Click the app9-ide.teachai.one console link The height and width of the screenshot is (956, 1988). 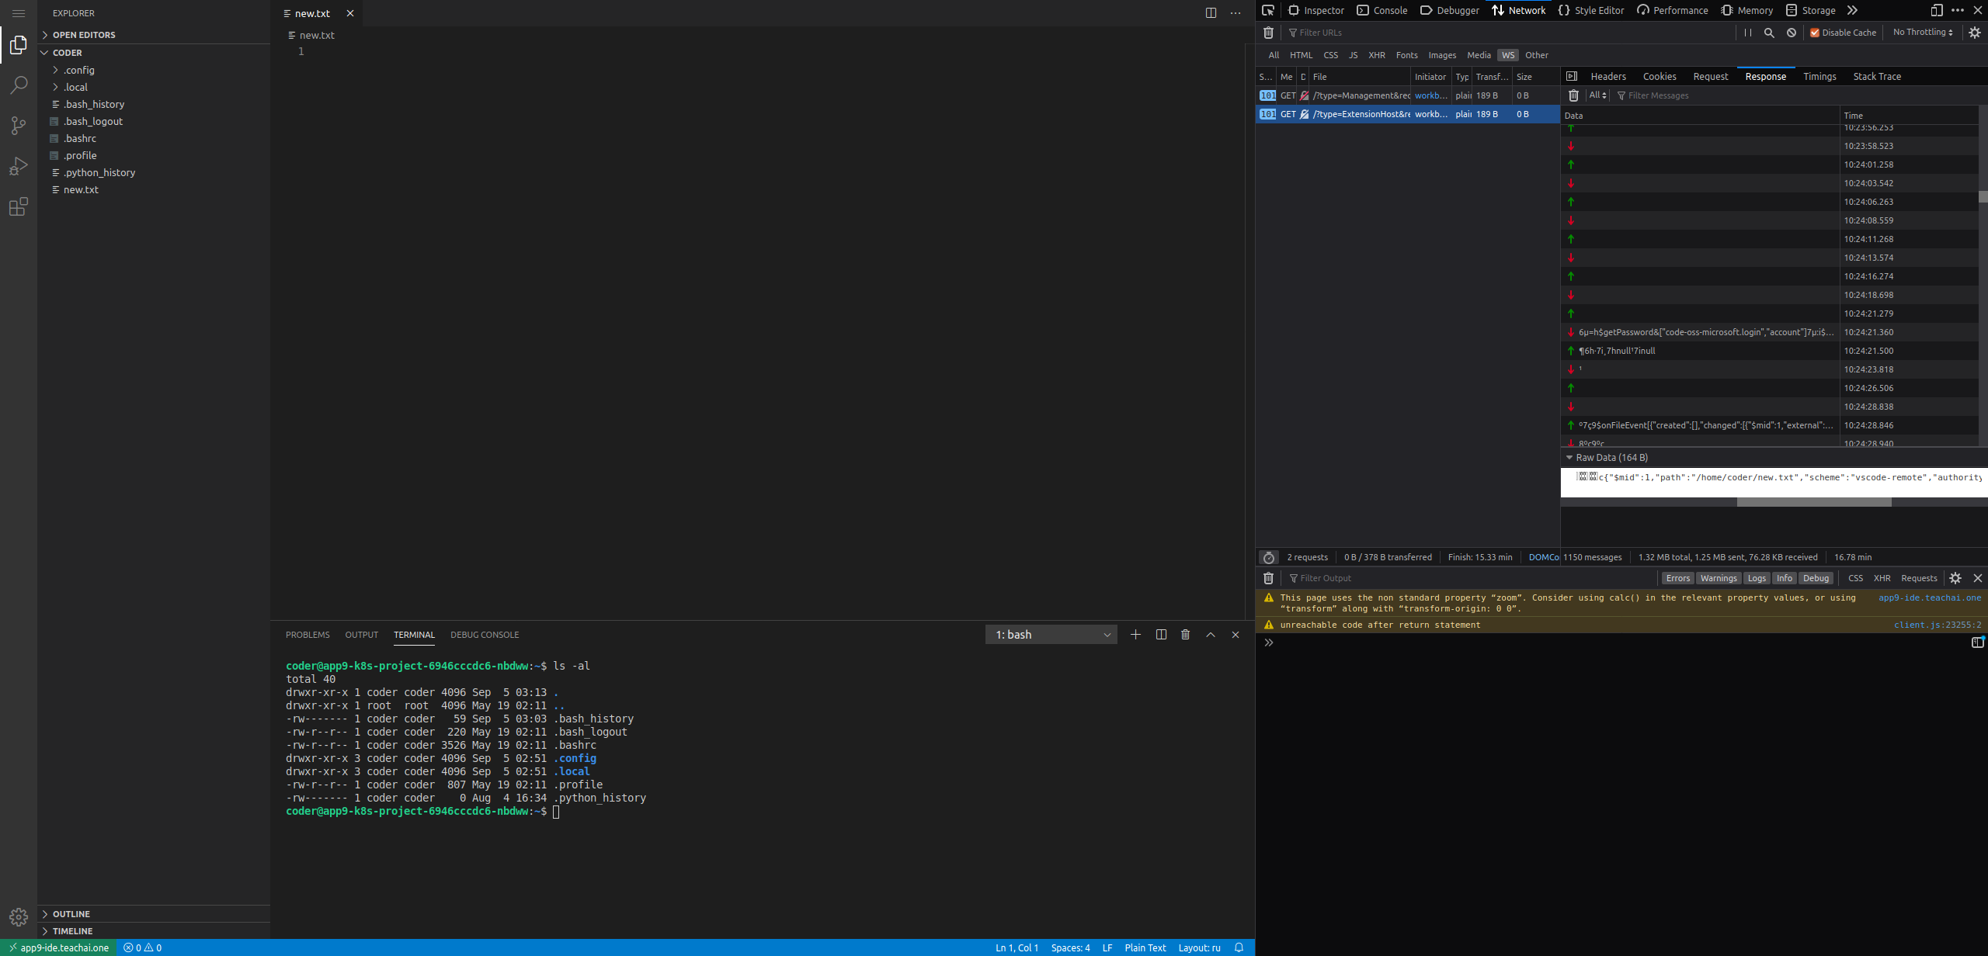[1930, 597]
